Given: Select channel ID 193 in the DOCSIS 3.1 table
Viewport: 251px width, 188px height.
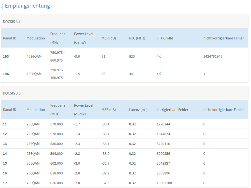Looking at the screenshot, I should [x=6, y=56].
